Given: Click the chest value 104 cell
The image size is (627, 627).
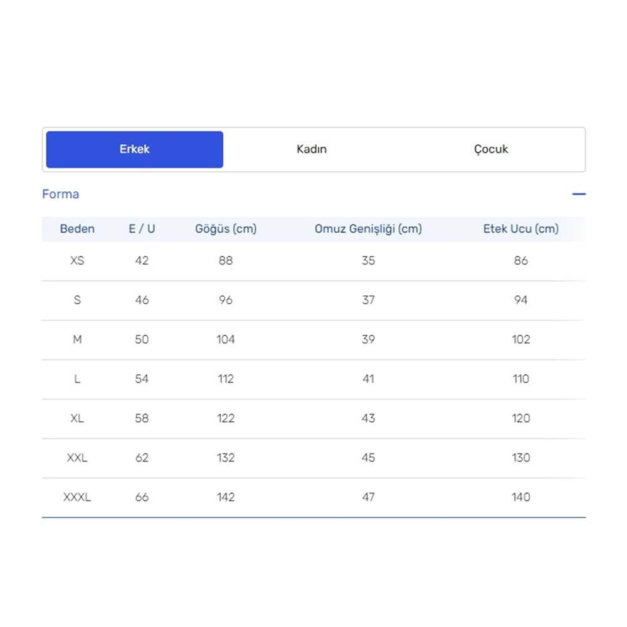Looking at the screenshot, I should coord(226,339).
